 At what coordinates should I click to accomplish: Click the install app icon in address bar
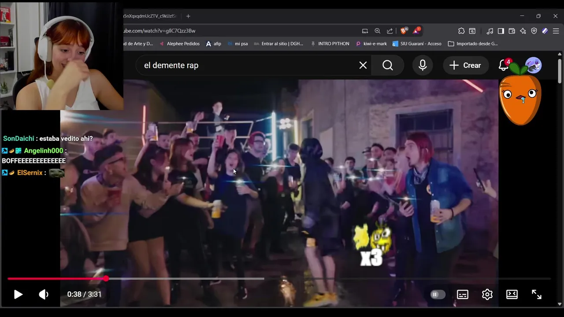[365, 31]
